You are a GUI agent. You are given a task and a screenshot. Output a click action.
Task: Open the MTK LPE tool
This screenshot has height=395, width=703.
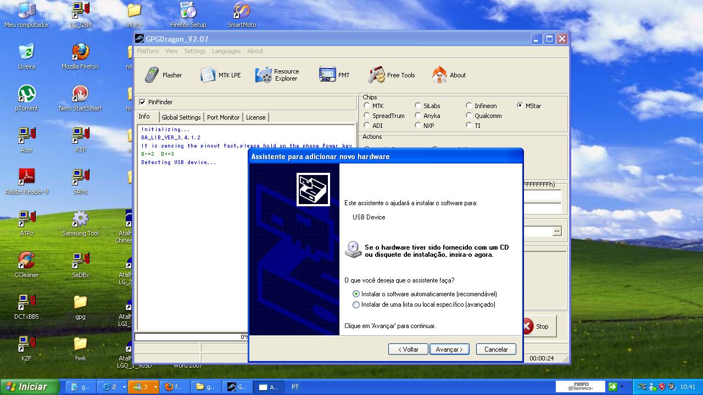click(221, 75)
